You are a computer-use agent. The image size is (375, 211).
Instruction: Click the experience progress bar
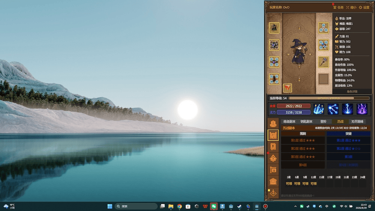[329, 98]
